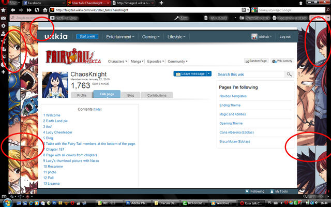Open My Tools in the footer

pyautogui.click(x=279, y=191)
